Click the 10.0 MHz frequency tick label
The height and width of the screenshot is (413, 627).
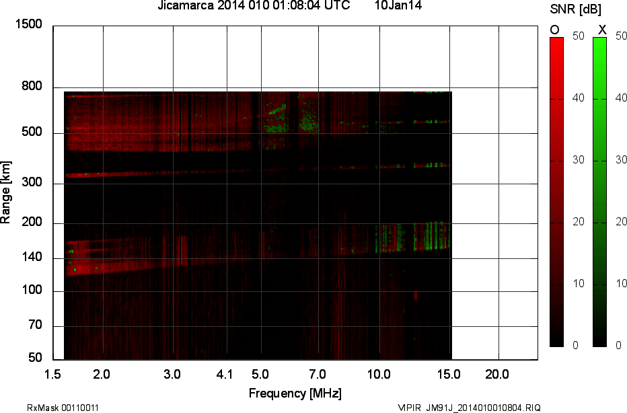pyautogui.click(x=379, y=374)
